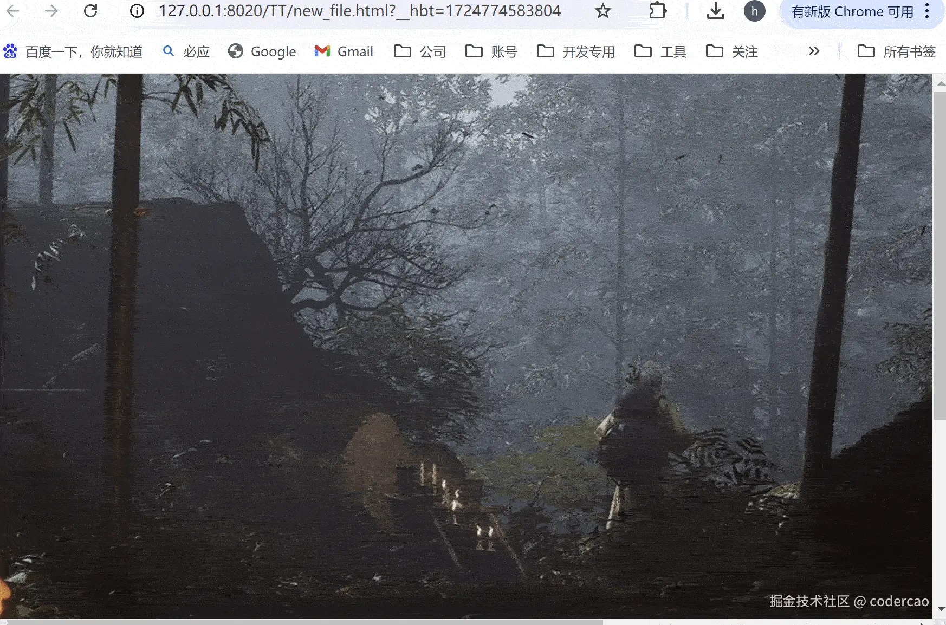Open the profile avatar 'h'
This screenshot has height=625, width=946.
click(754, 11)
